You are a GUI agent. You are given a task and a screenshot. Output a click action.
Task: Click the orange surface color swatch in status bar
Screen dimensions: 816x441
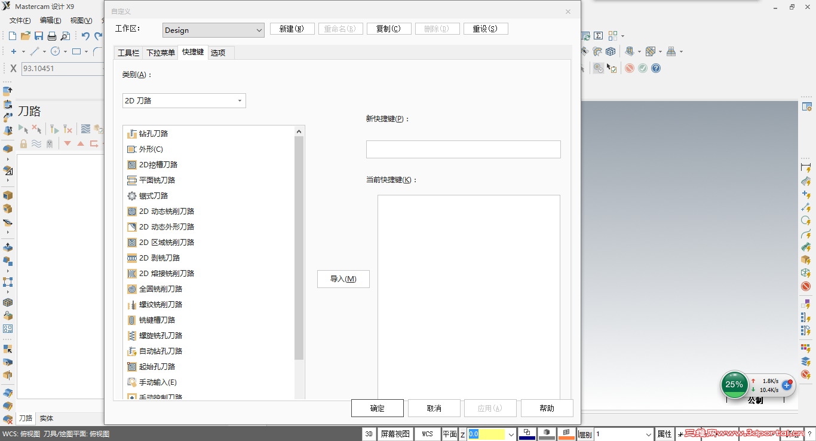click(x=566, y=434)
